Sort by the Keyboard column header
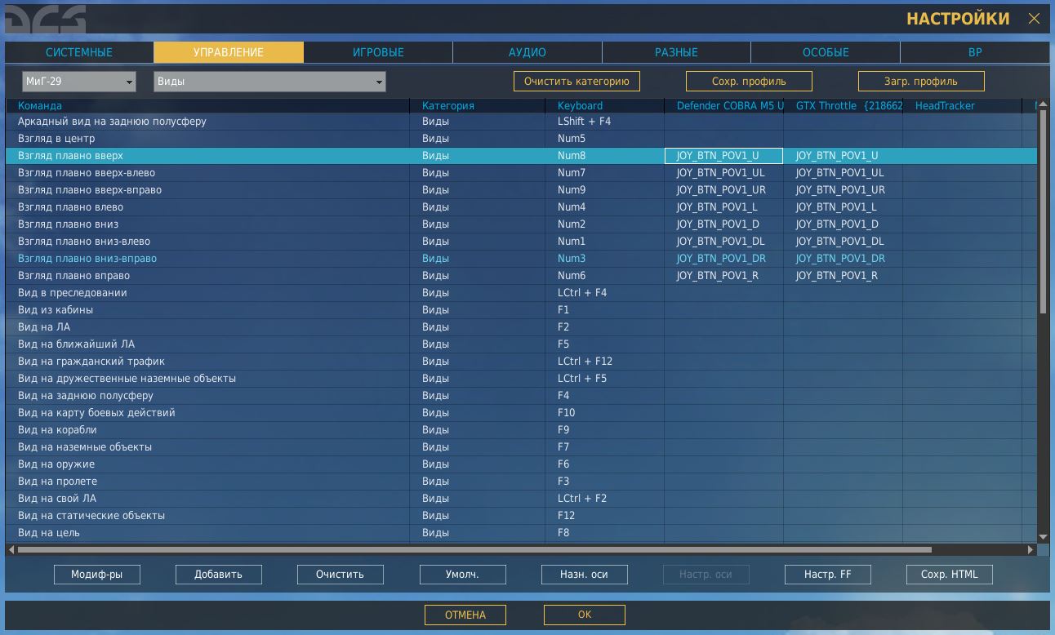 (x=581, y=106)
